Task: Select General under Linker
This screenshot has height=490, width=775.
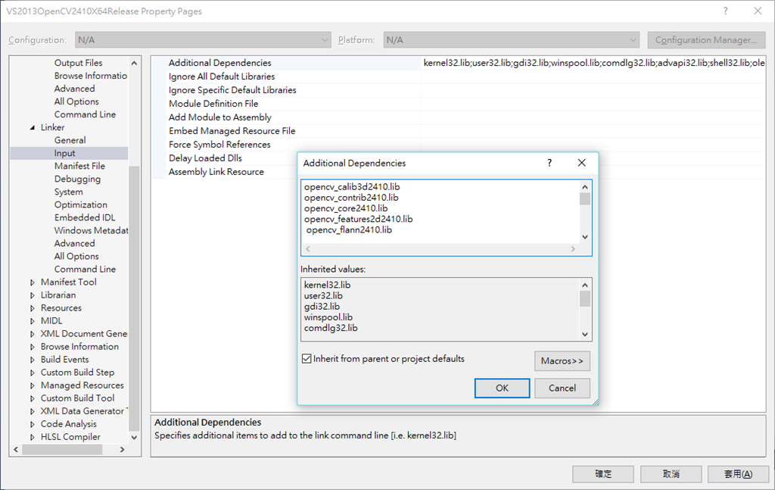Action: click(70, 140)
